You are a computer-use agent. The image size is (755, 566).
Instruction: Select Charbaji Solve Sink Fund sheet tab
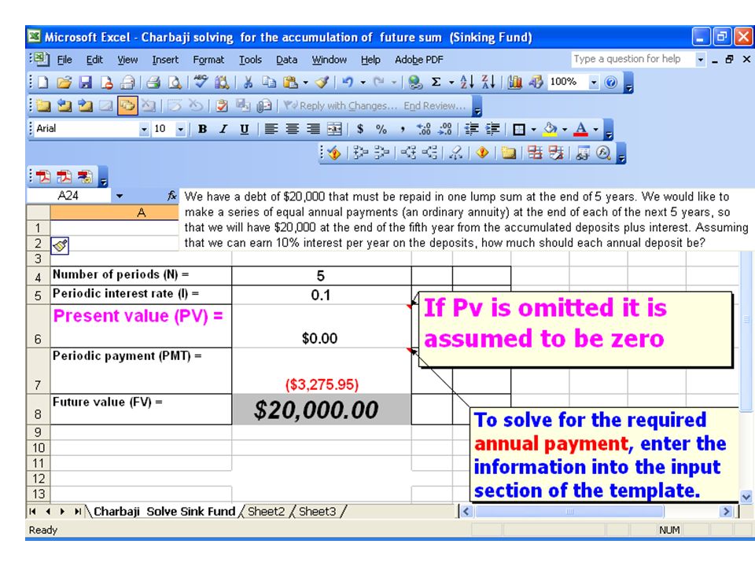[x=164, y=511]
